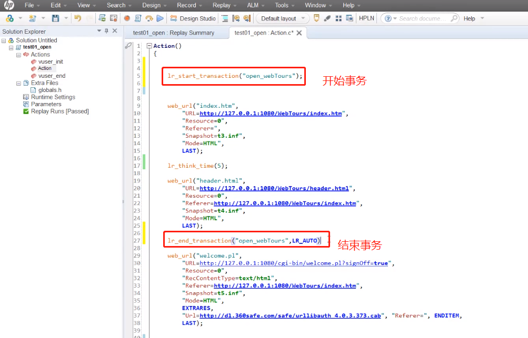Click the brush-like icon in the toolbar
The width and height of the screenshot is (528, 338).
(327, 18)
